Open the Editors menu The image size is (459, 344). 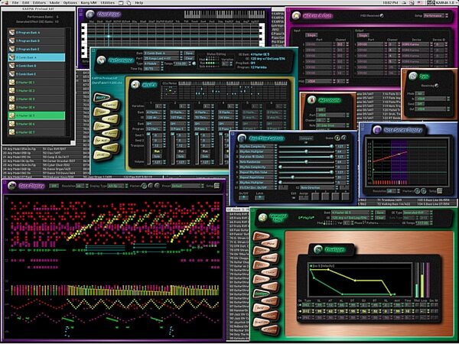pos(39,2)
